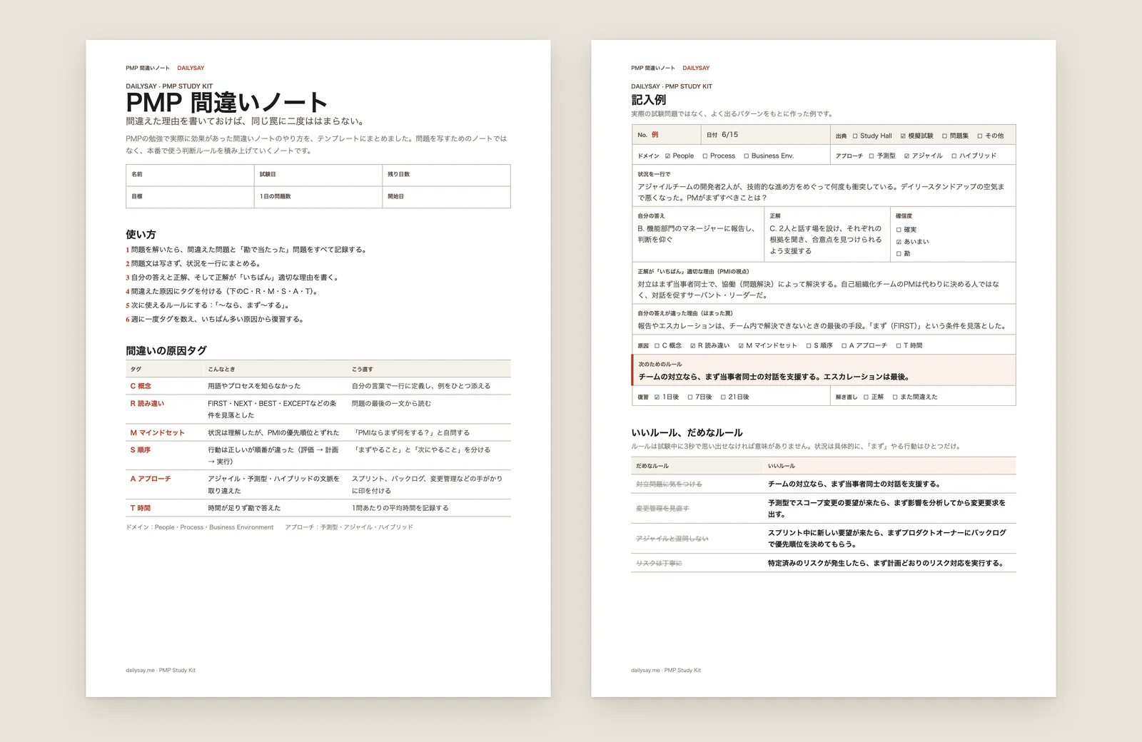Image resolution: width=1142 pixels, height=742 pixels.
Task: Click the C 概念 tag row
Action: click(318, 386)
